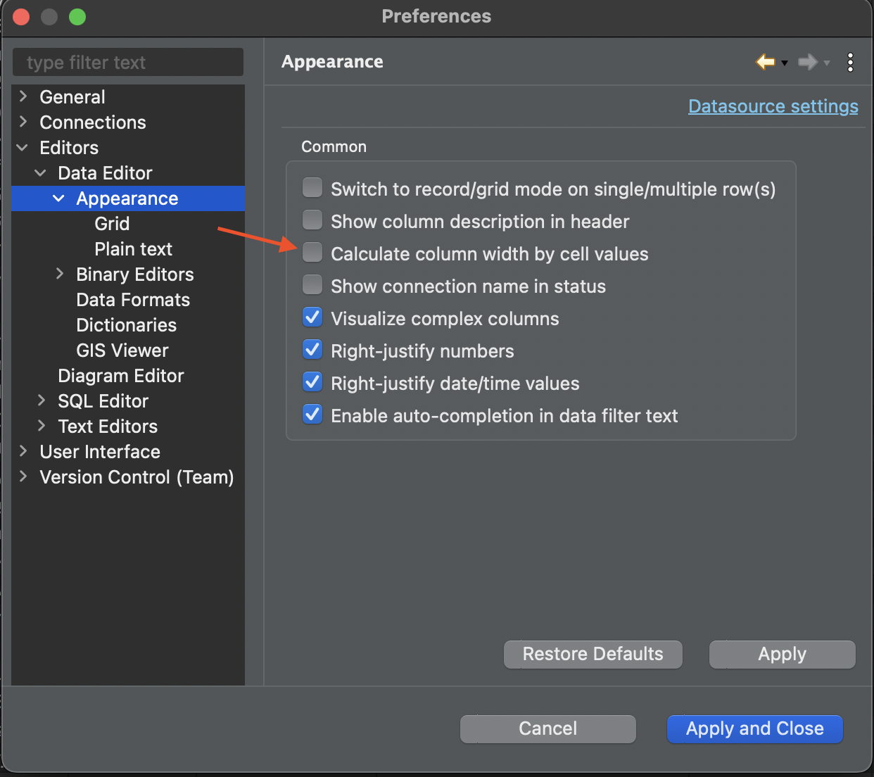The width and height of the screenshot is (874, 777).
Task: Open the three-dot overflow menu
Action: point(850,62)
